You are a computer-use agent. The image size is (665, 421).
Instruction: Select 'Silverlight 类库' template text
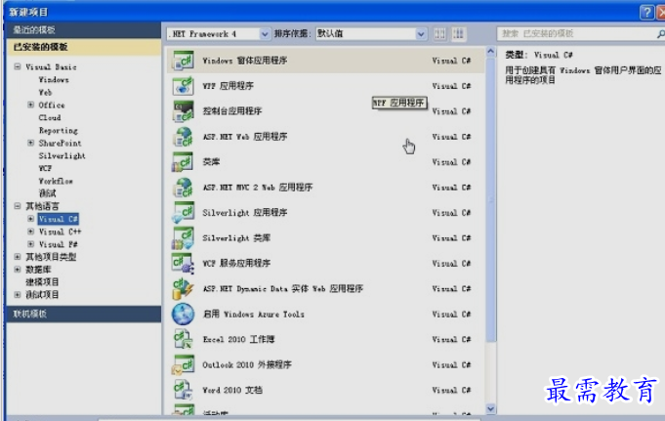click(236, 238)
